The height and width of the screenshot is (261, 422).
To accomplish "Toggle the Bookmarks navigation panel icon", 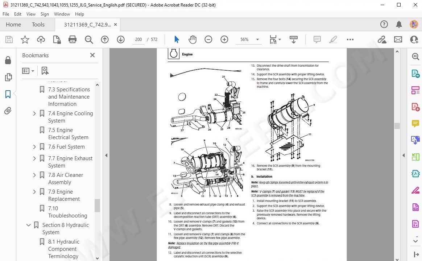I will pyautogui.click(x=8, y=94).
